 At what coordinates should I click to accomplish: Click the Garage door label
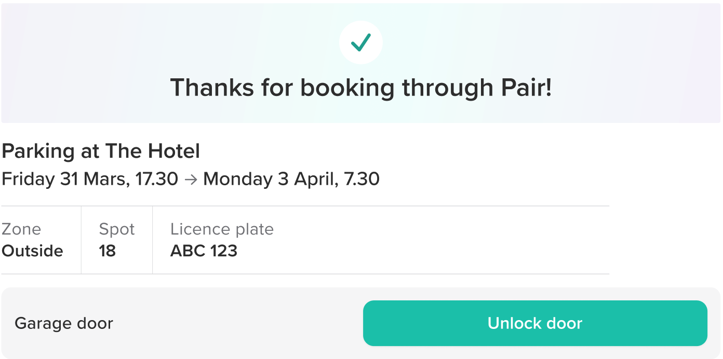pyautogui.click(x=64, y=324)
